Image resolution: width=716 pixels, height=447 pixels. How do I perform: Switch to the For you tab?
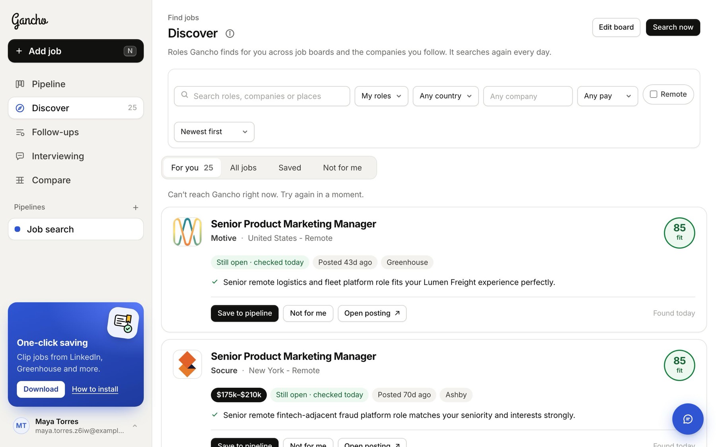[192, 168]
